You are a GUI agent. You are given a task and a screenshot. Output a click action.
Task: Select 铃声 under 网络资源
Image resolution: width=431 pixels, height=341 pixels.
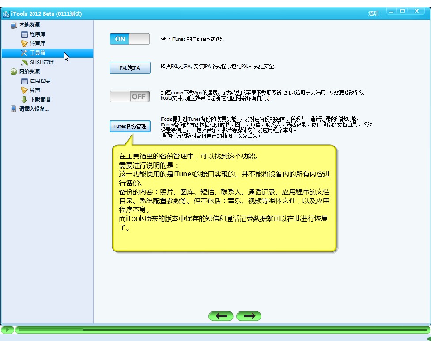coord(35,90)
